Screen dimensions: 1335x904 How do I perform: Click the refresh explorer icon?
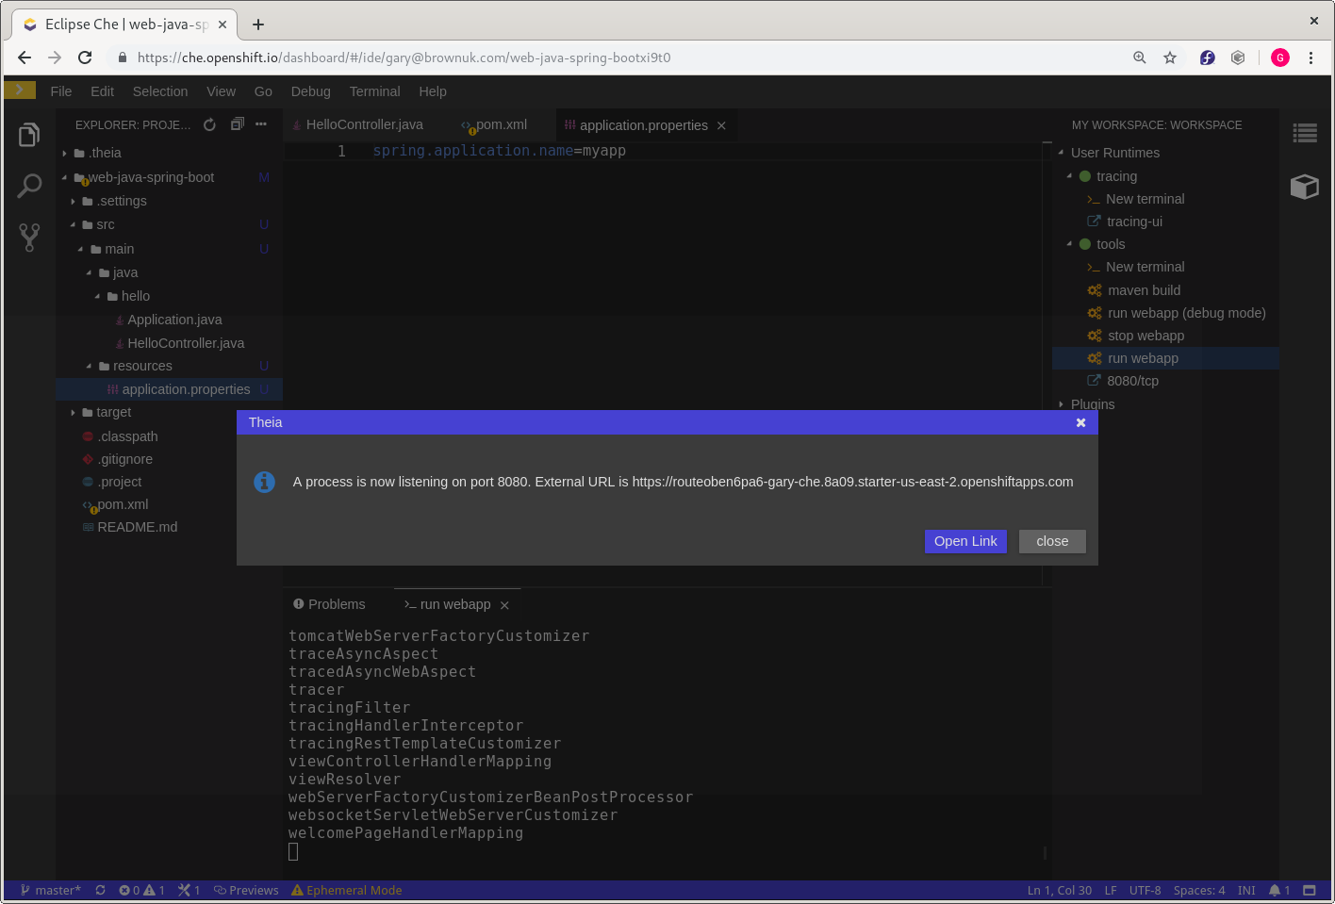(209, 124)
